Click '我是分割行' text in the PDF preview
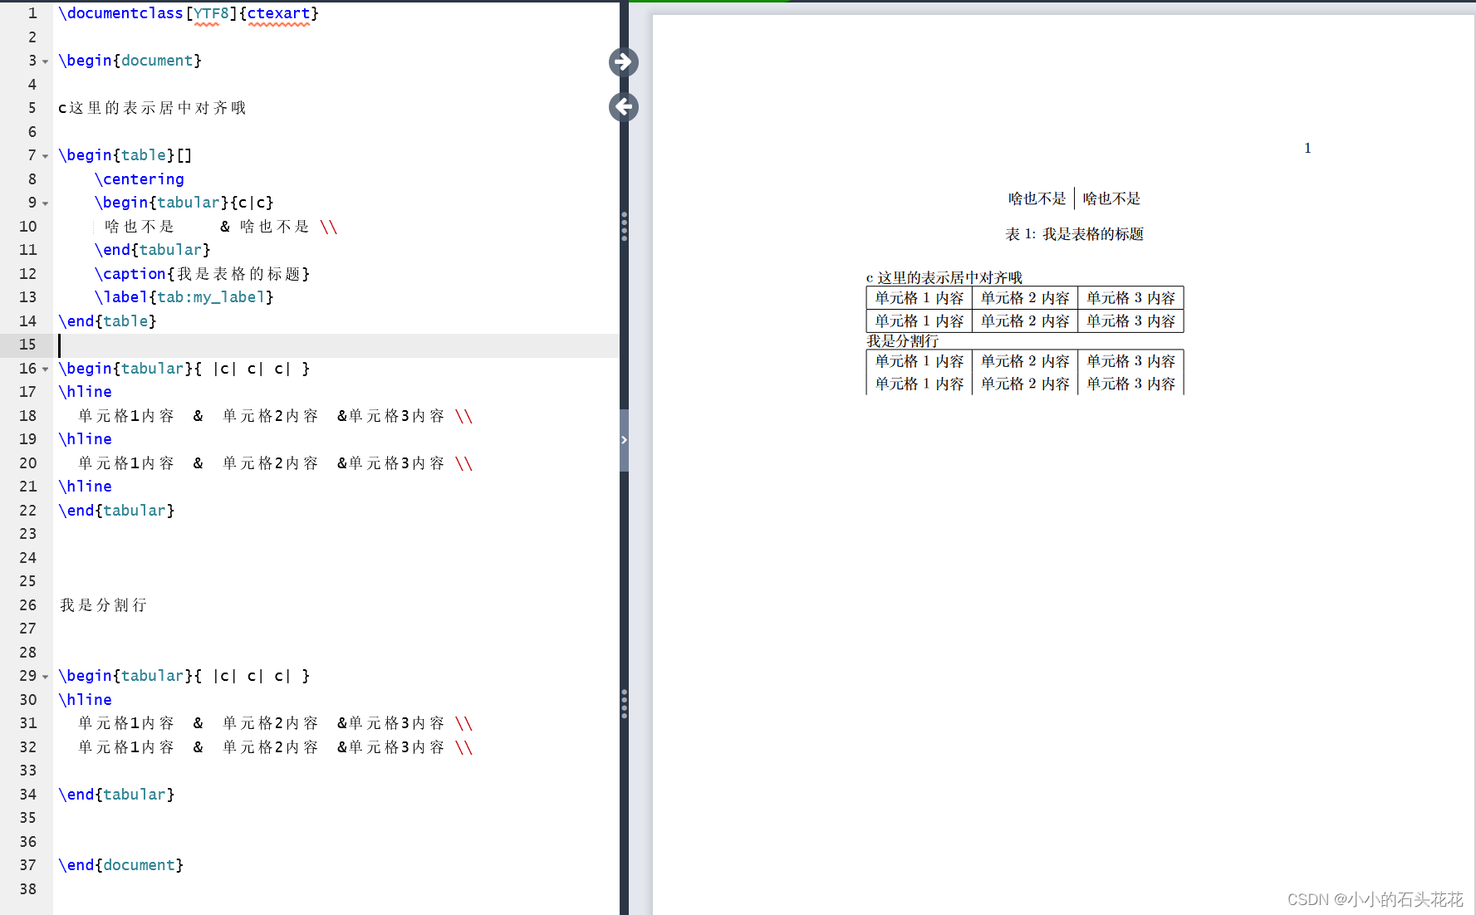 (903, 340)
